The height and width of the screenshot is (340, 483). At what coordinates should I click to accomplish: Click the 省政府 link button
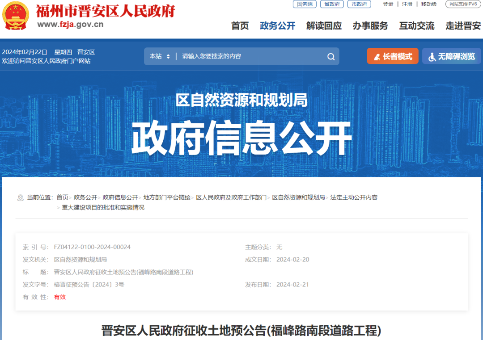click(x=332, y=4)
